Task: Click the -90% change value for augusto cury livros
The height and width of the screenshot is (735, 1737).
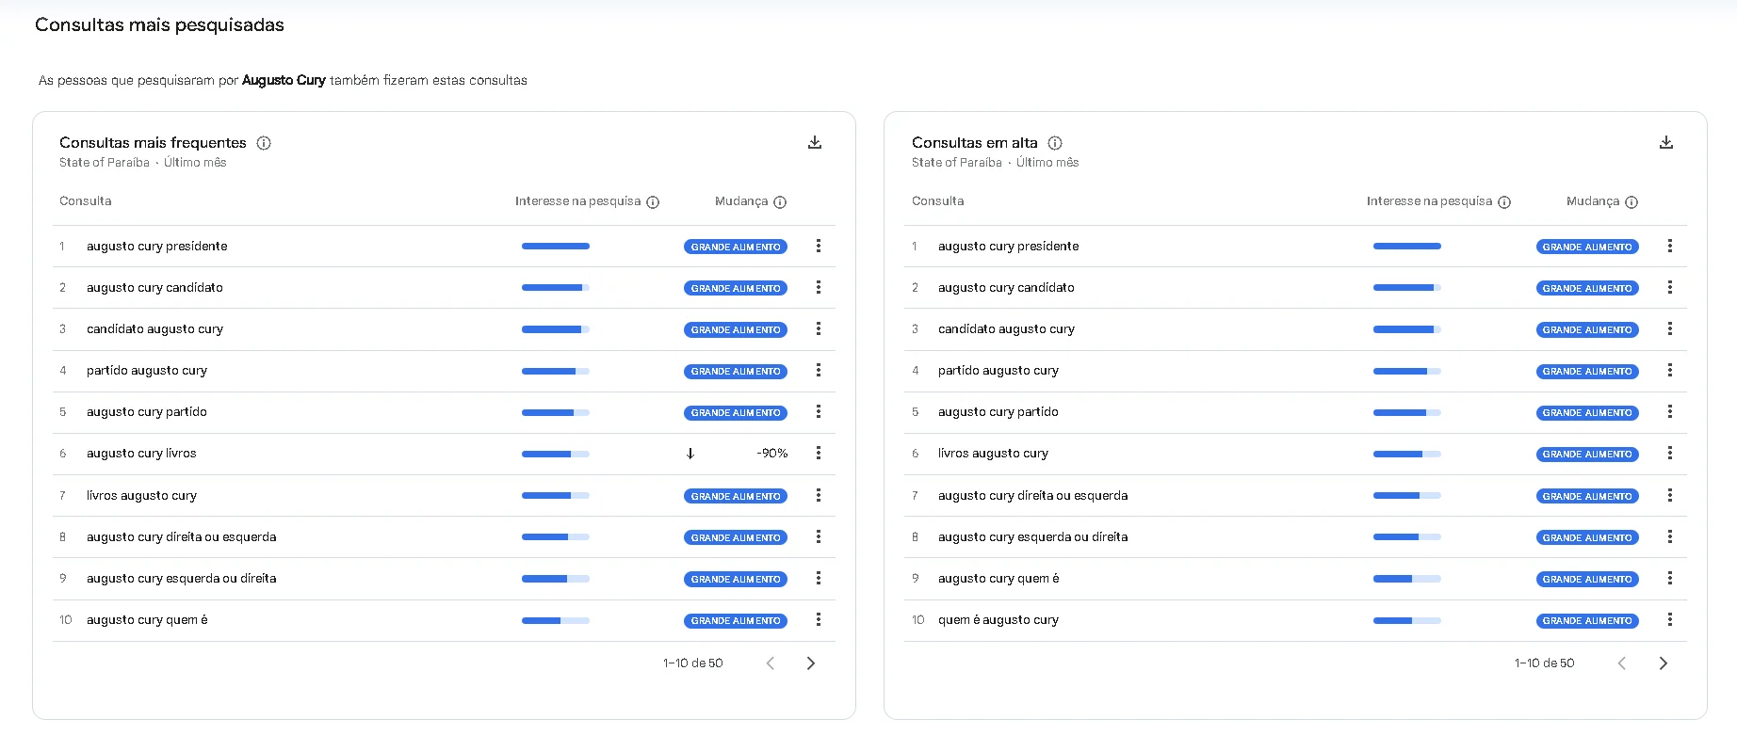Action: [772, 454]
